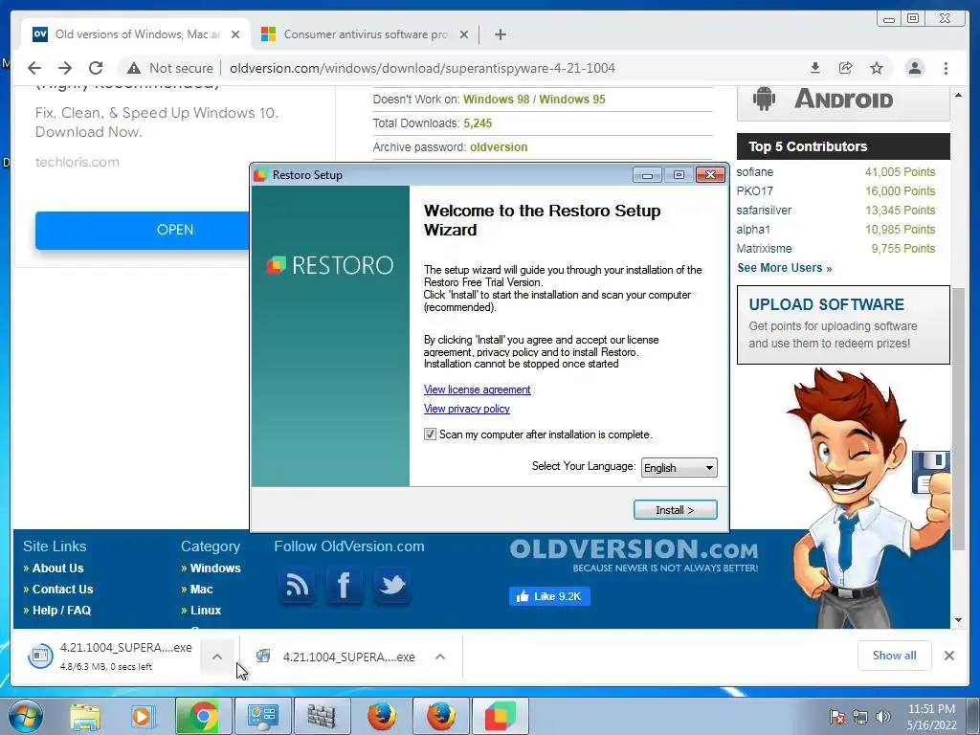This screenshot has width=980, height=735.
Task: Open a new Chrome tab
Action: pos(500,34)
